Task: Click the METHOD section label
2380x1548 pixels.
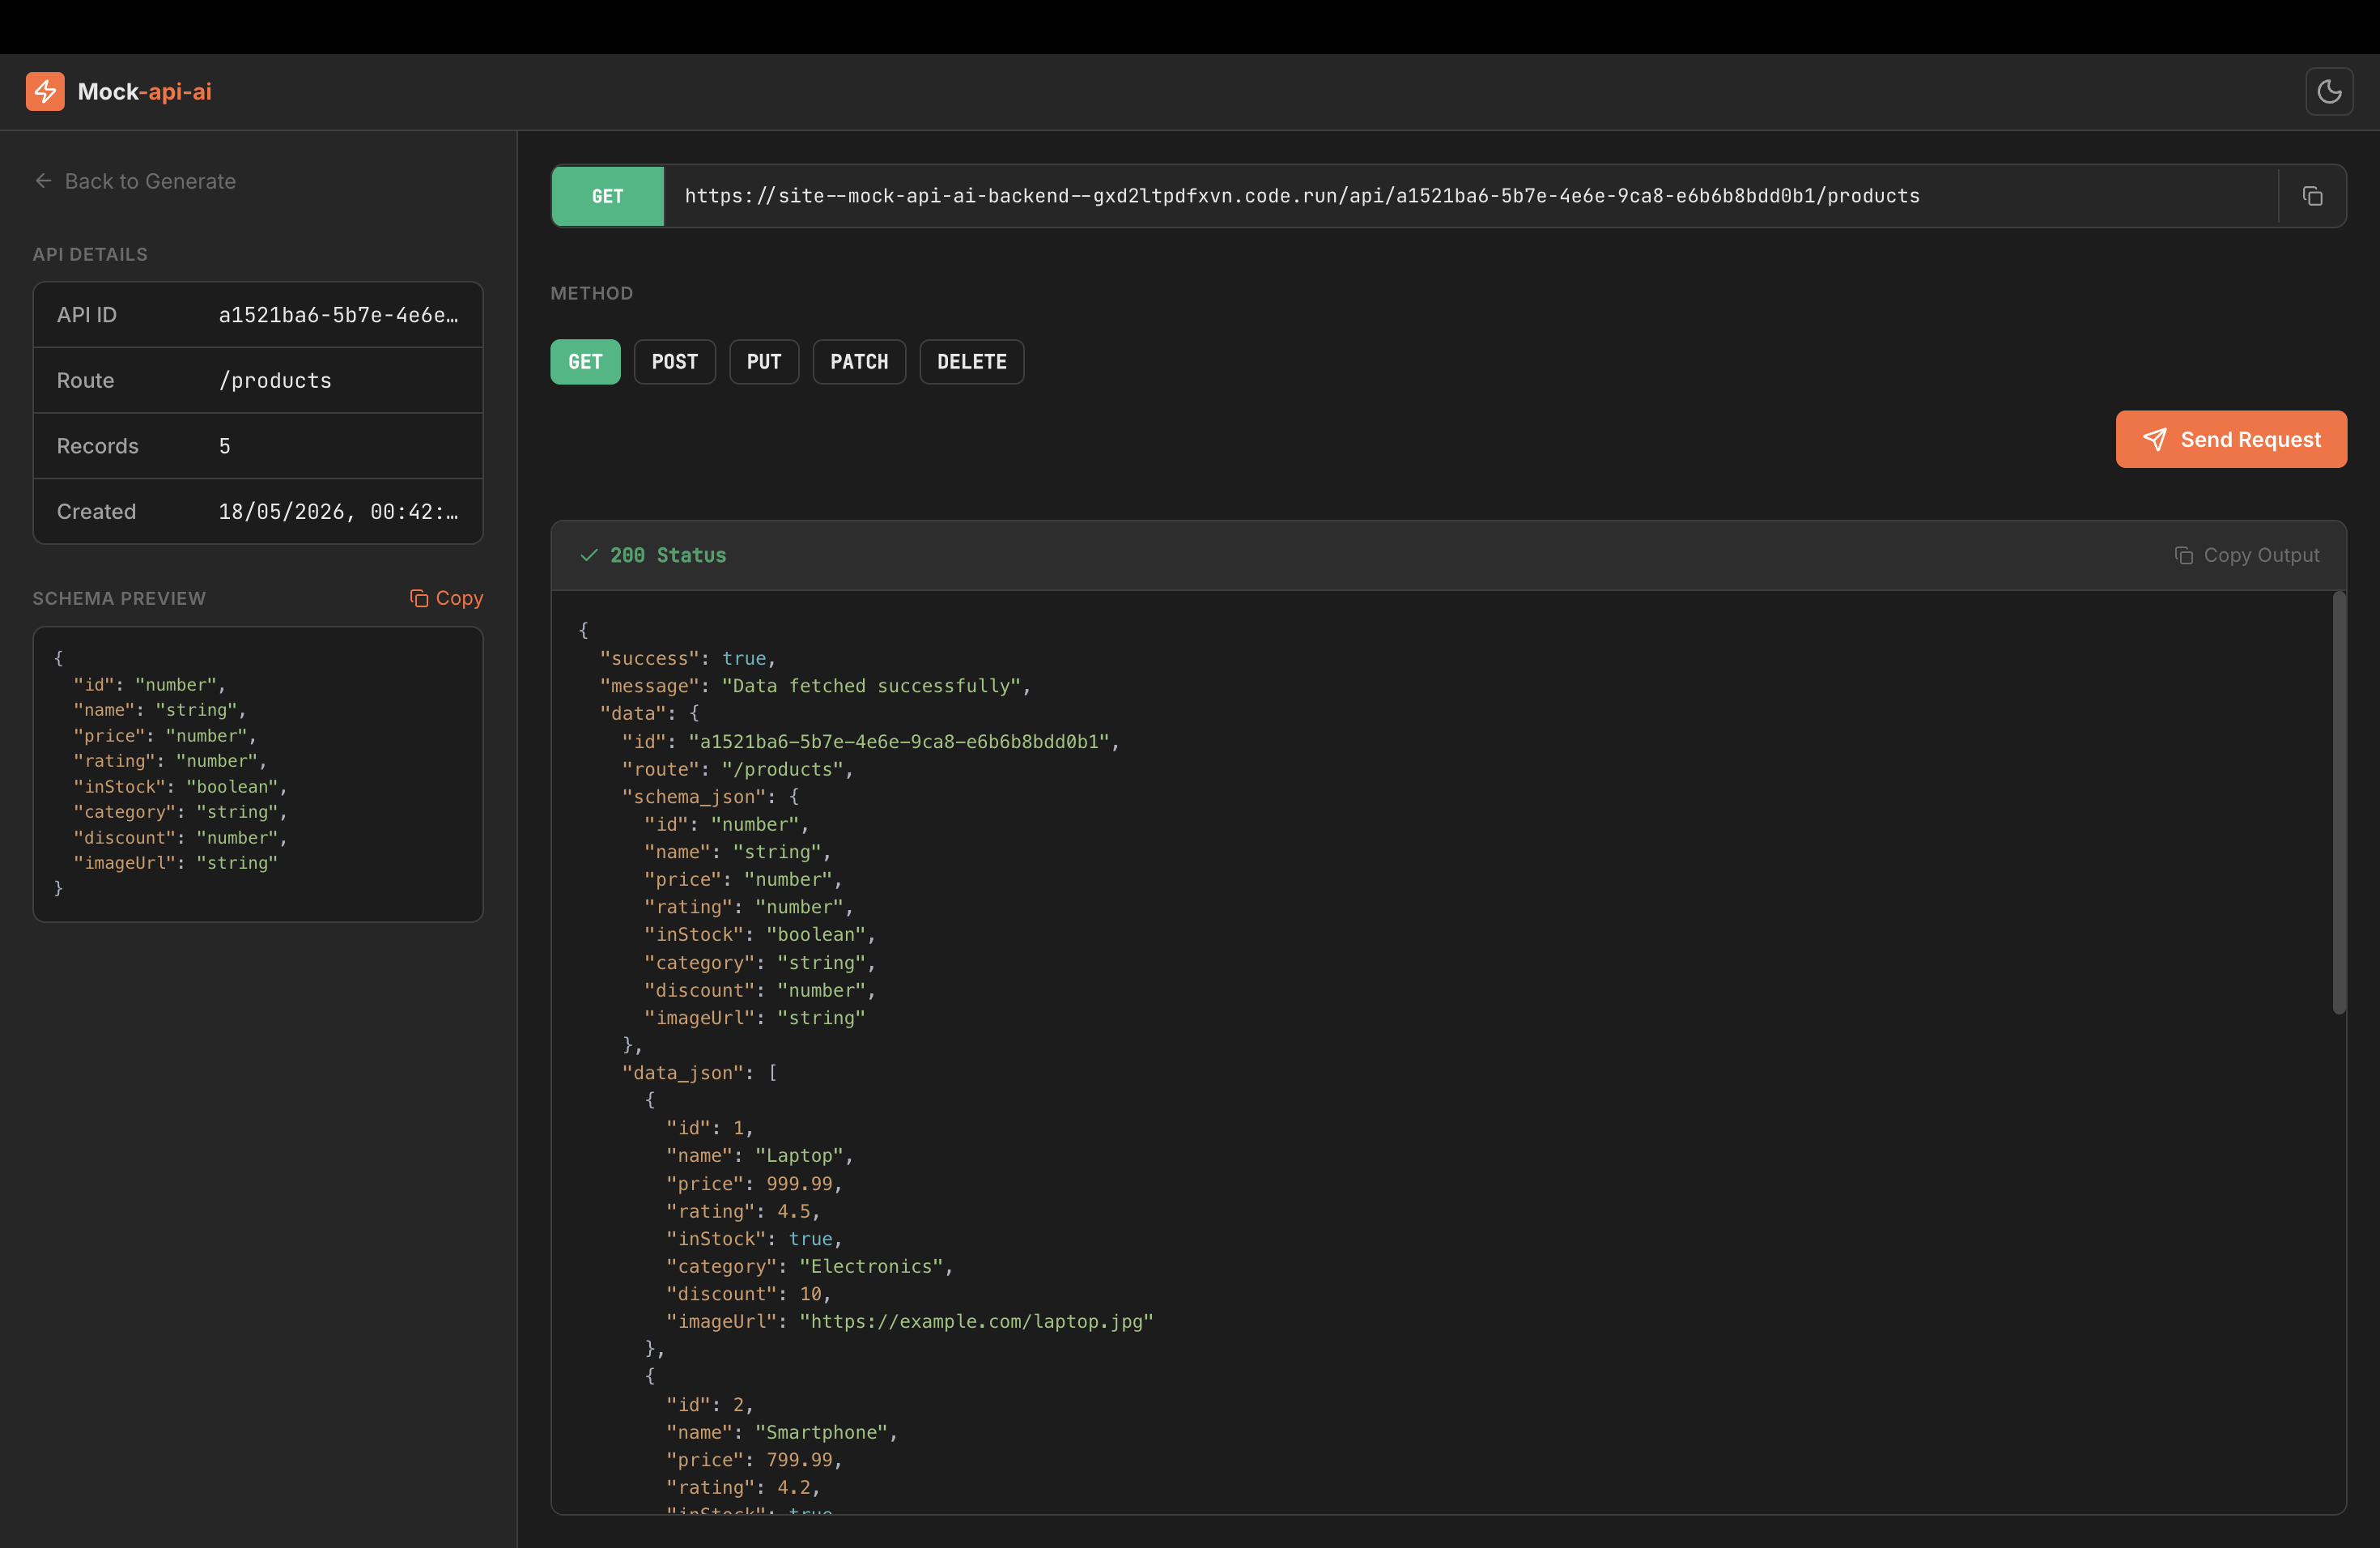Action: pos(591,293)
